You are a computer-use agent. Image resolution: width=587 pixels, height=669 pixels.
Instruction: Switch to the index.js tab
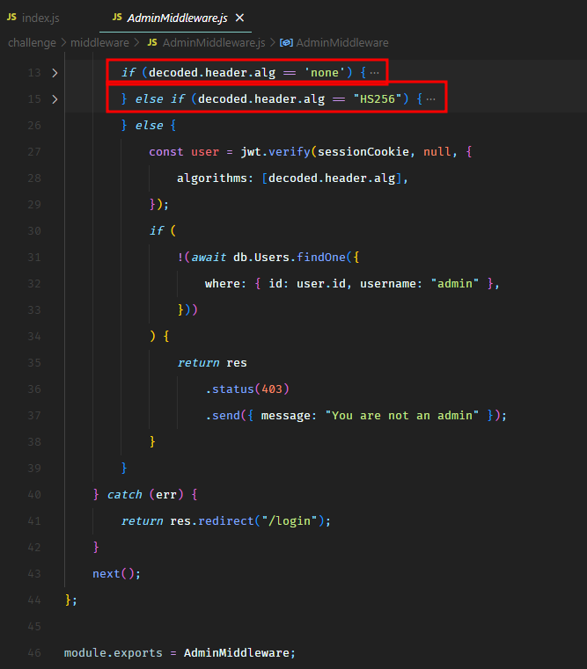[x=39, y=18]
